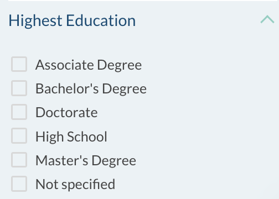
Task: Collapse the Highest Education section with chevron
Action: point(267,19)
